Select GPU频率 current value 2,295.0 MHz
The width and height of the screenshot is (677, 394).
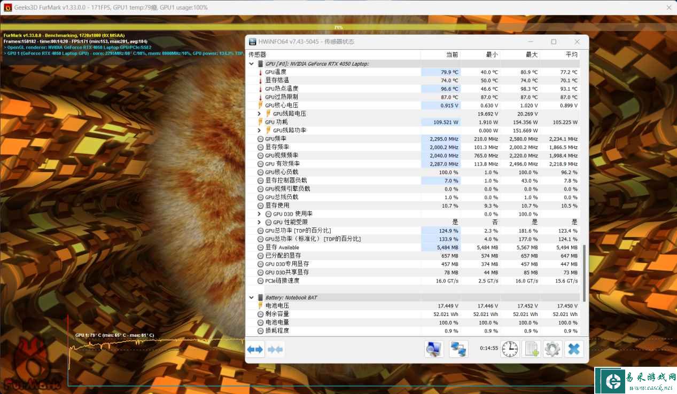(x=444, y=139)
